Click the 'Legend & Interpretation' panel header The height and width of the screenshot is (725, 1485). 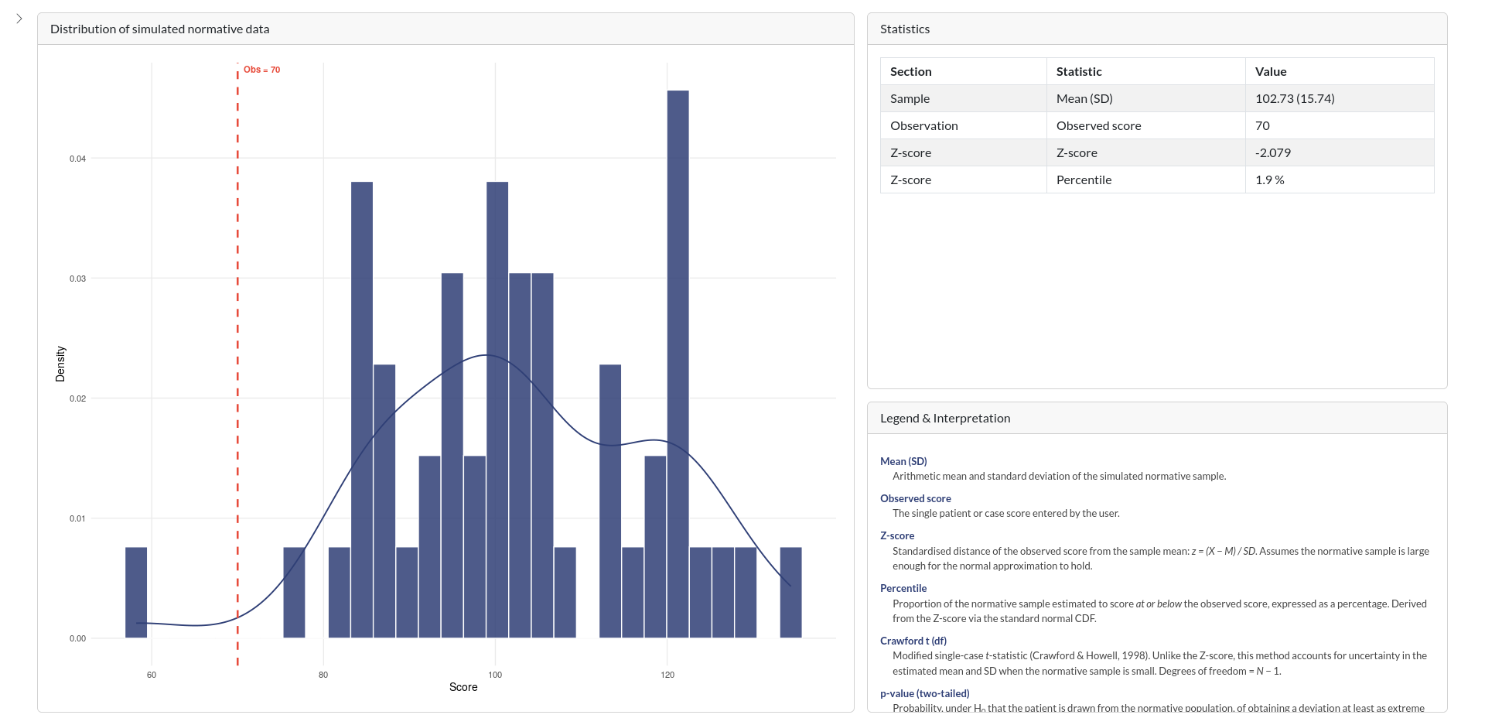click(x=945, y=419)
